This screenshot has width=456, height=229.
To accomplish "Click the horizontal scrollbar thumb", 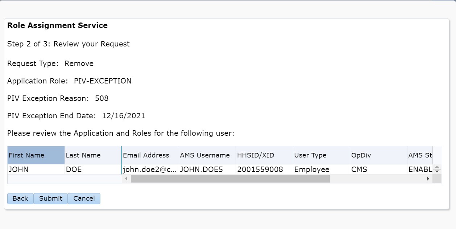I will coord(230,179).
